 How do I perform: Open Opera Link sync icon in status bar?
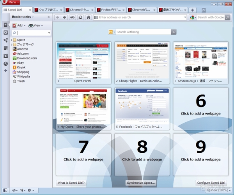(15, 190)
